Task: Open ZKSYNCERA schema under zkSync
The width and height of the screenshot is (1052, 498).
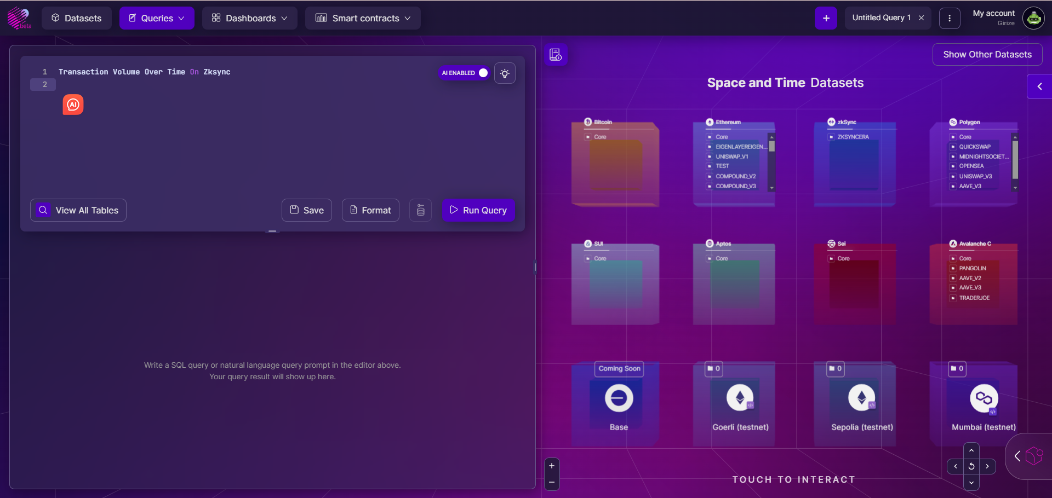Action: [x=849, y=137]
